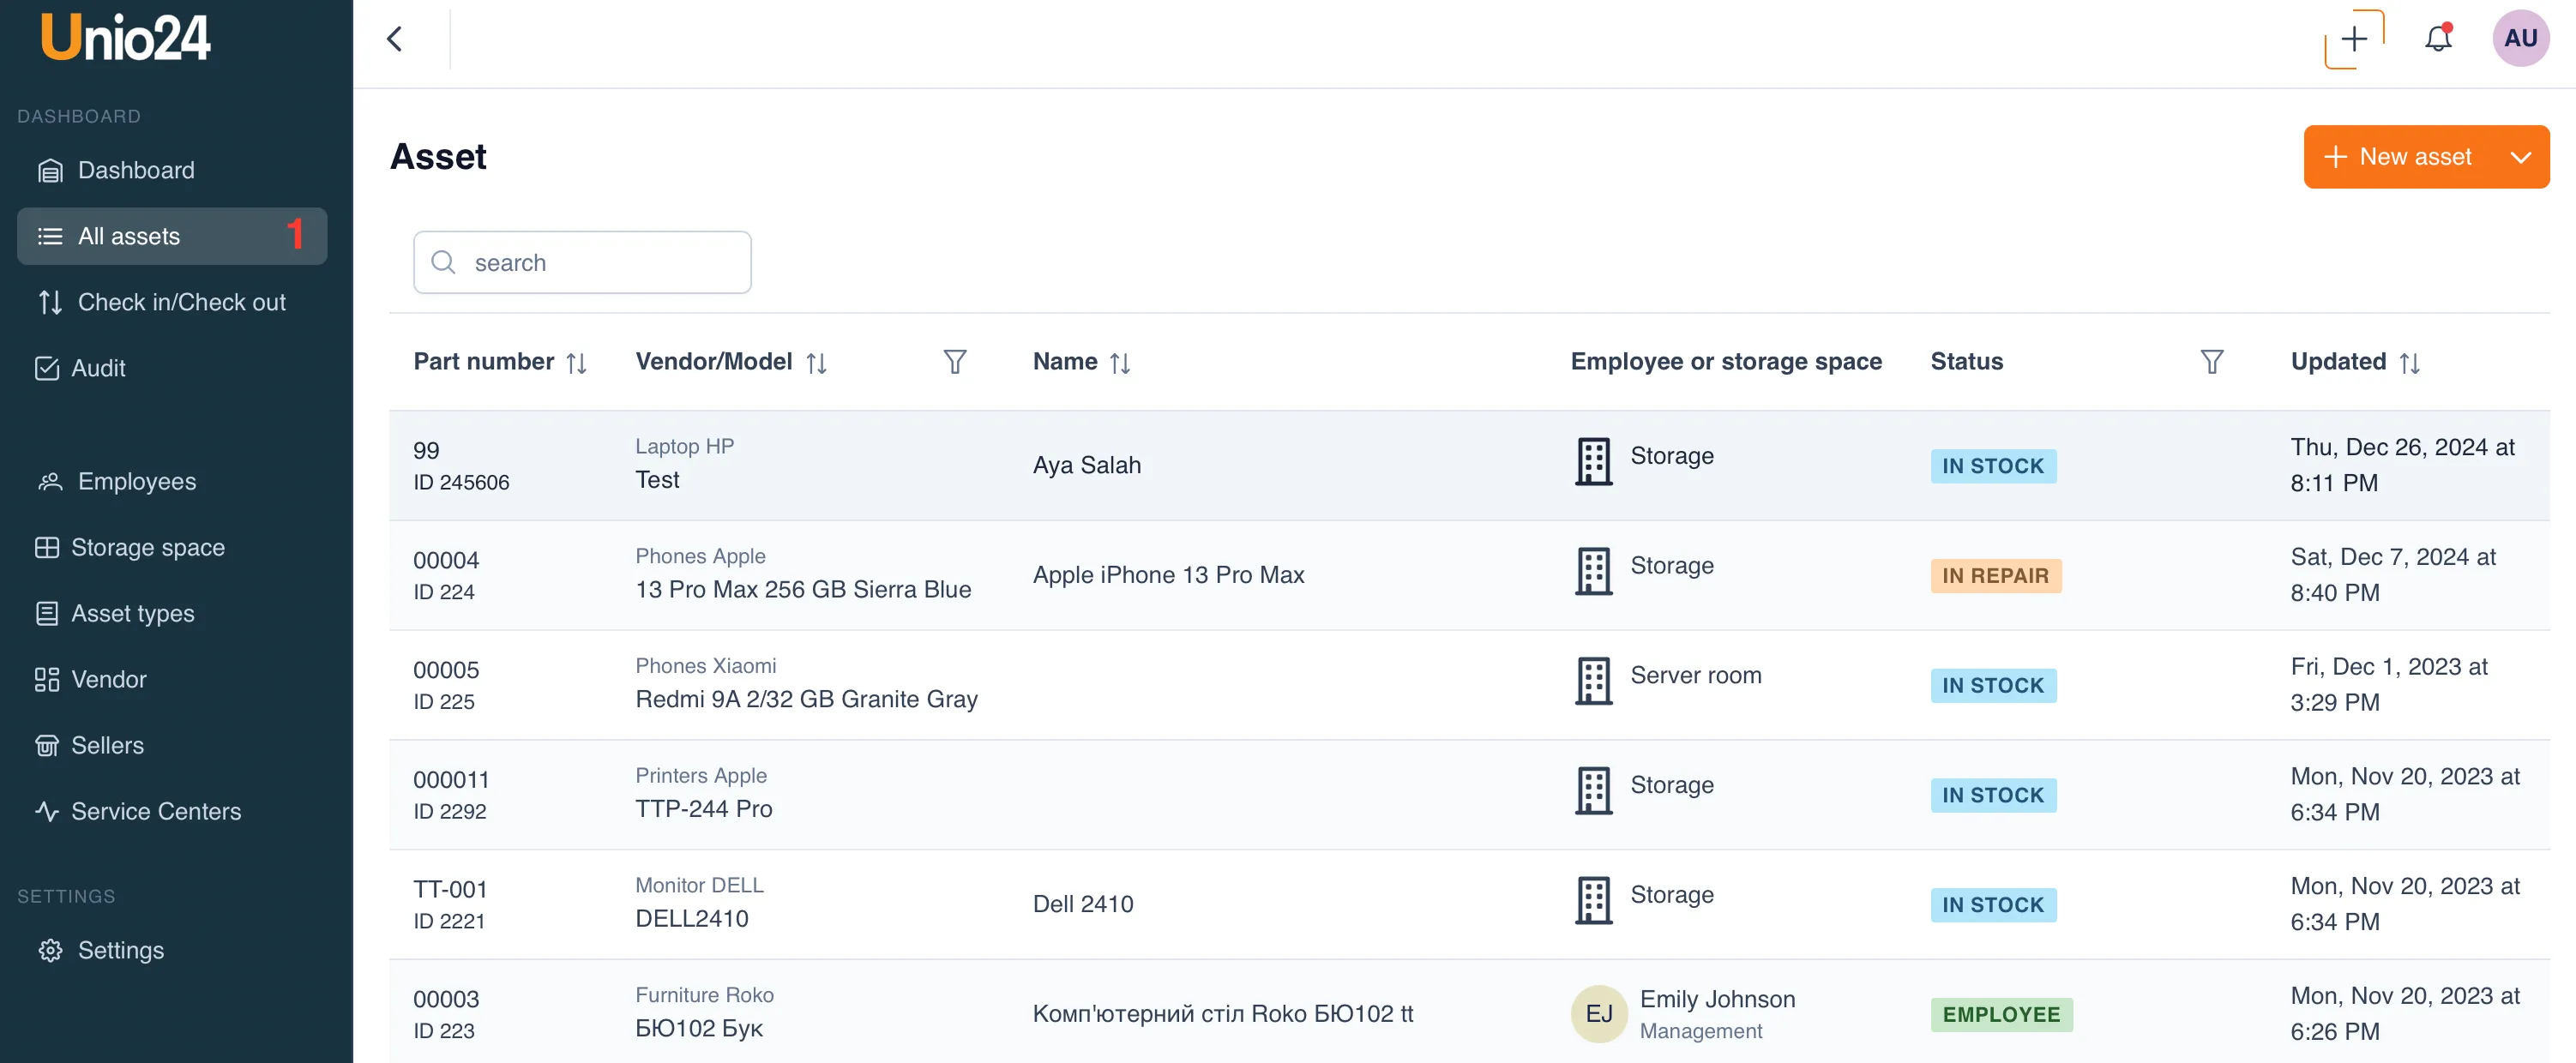Open Check in/Check out page
The height and width of the screenshot is (1063, 2576).
coord(181,302)
